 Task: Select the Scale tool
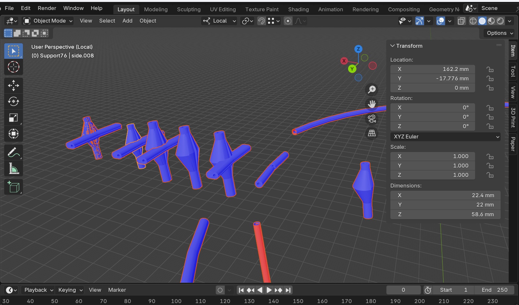[13, 118]
